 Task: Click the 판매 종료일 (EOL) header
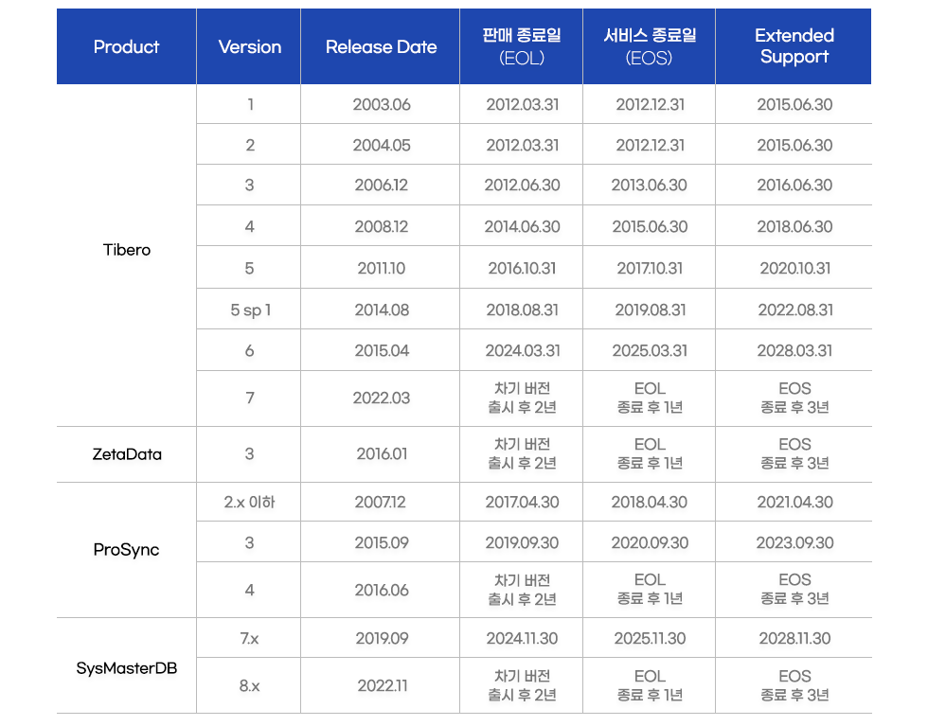[x=522, y=46]
